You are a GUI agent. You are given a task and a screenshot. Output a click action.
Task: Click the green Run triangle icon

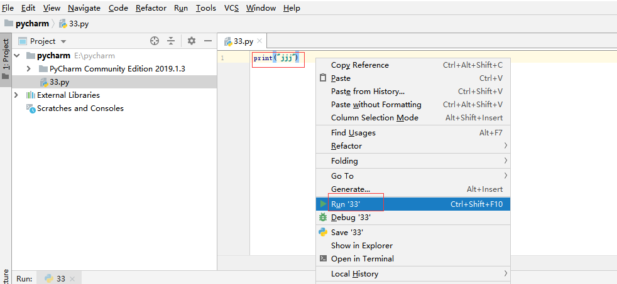(323, 204)
